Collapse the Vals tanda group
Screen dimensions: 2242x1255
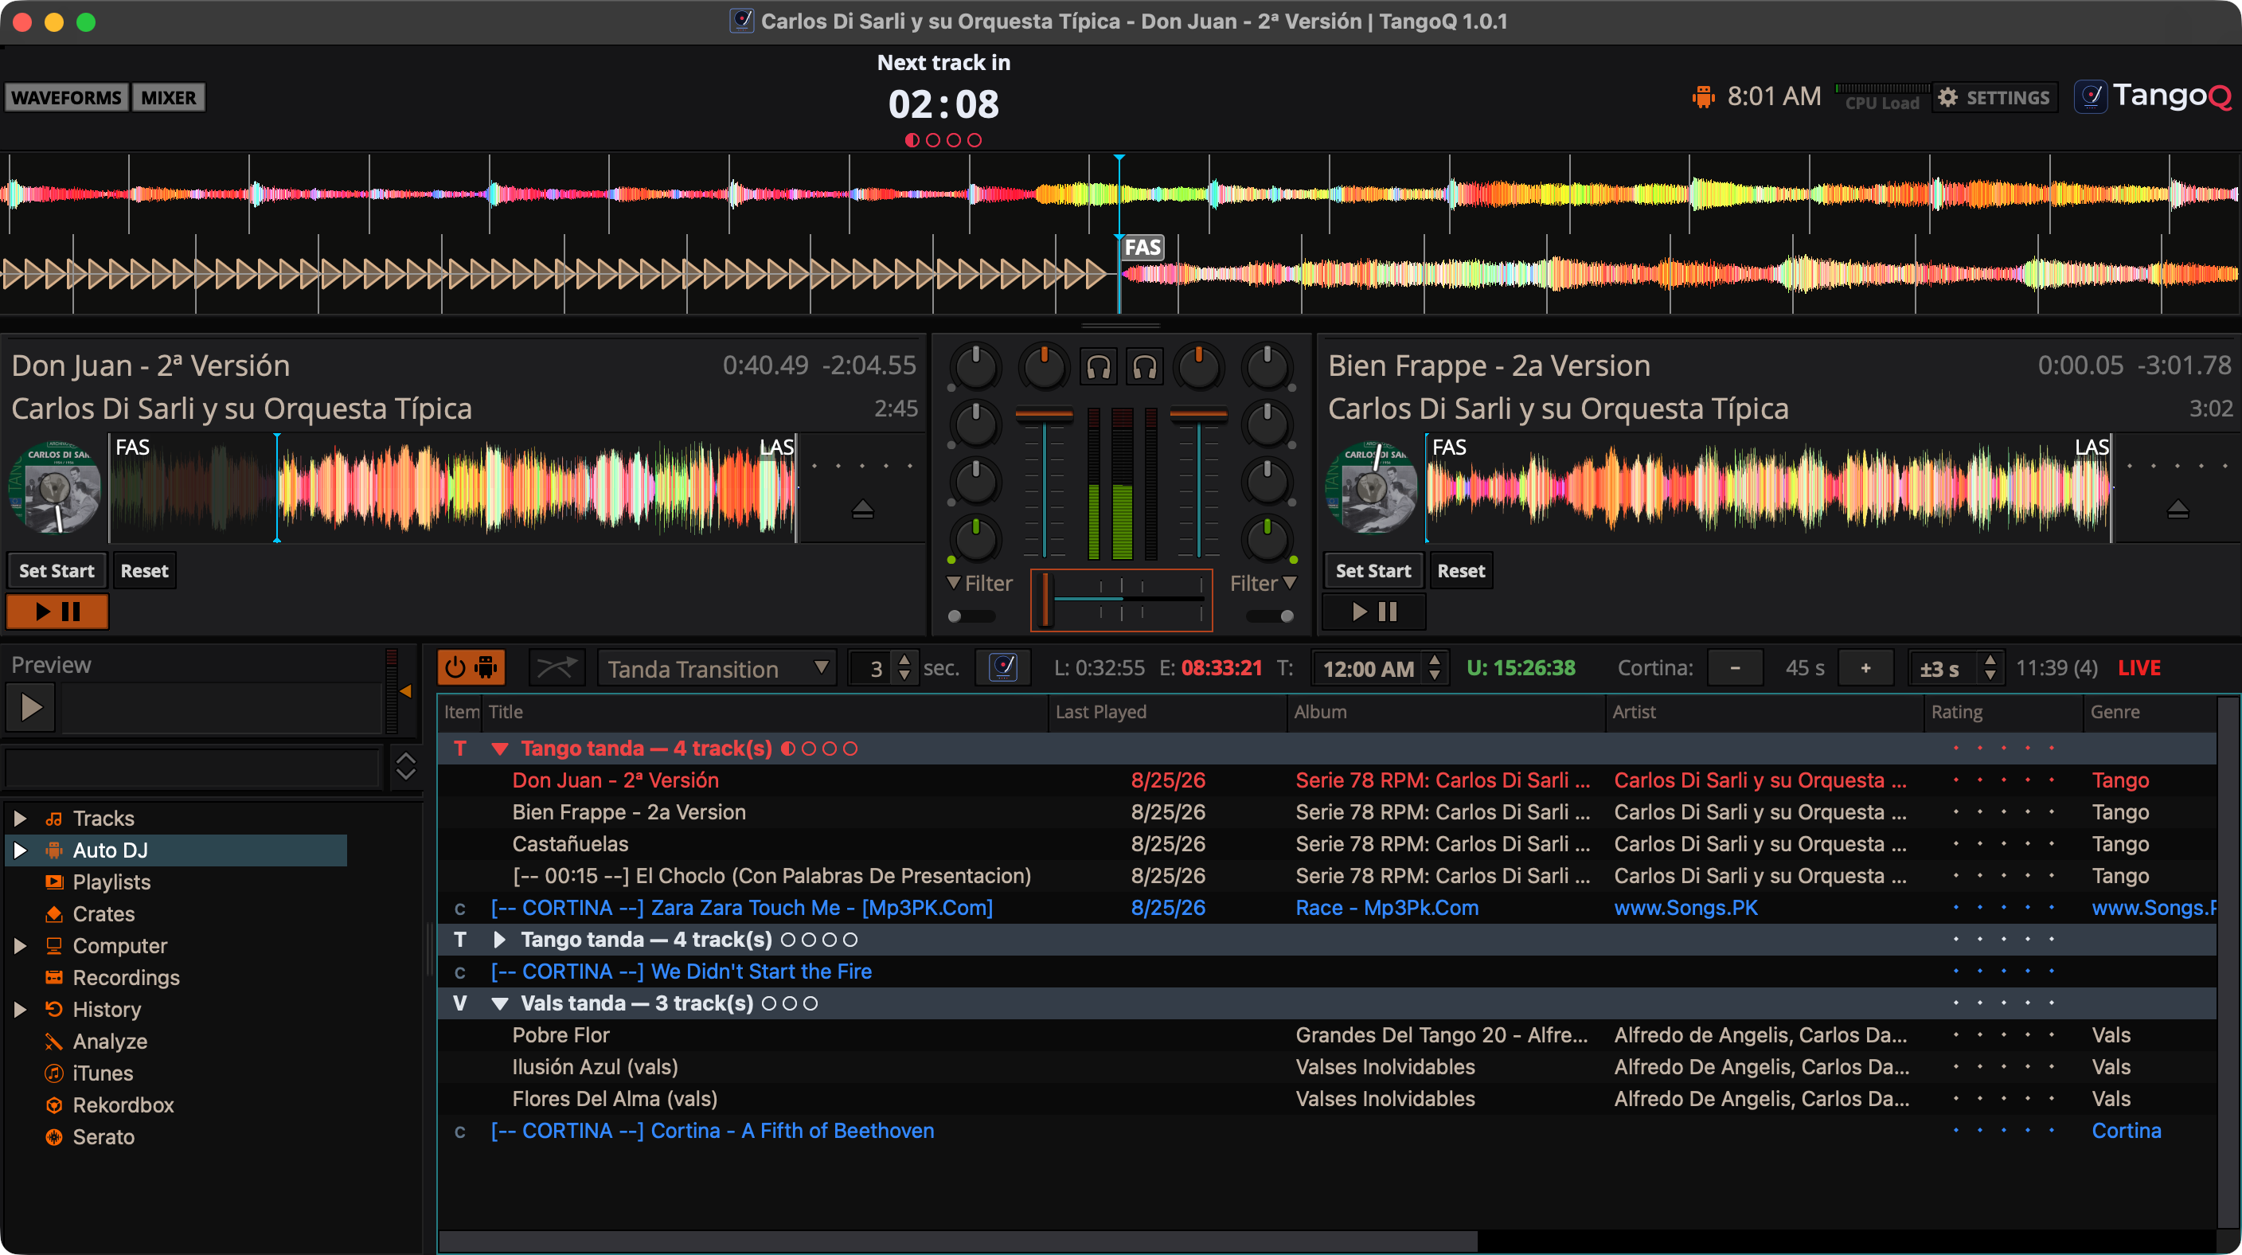[x=499, y=1003]
